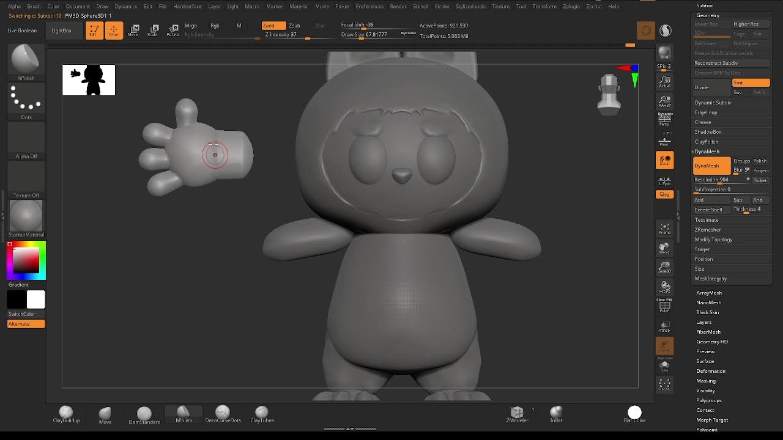Toggle the XYZ rotation mode button
Screen dimensions: 783x440
pos(664,194)
